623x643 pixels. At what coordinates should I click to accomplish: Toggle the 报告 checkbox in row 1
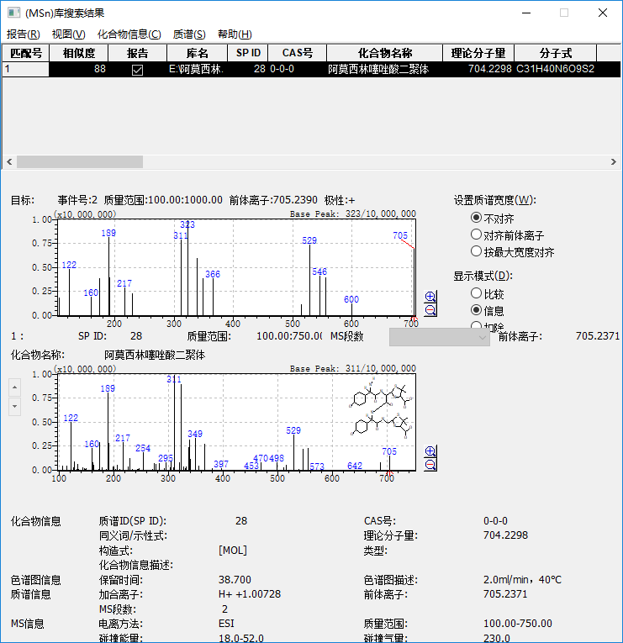pos(138,70)
